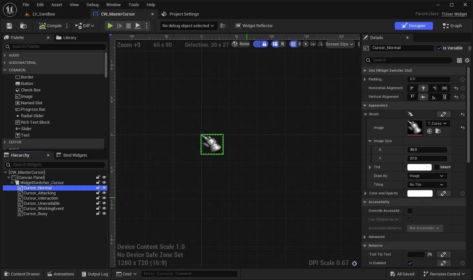This screenshot has height=280, width=473.
Task: Open the Details panel settings gear
Action: [x=467, y=60]
